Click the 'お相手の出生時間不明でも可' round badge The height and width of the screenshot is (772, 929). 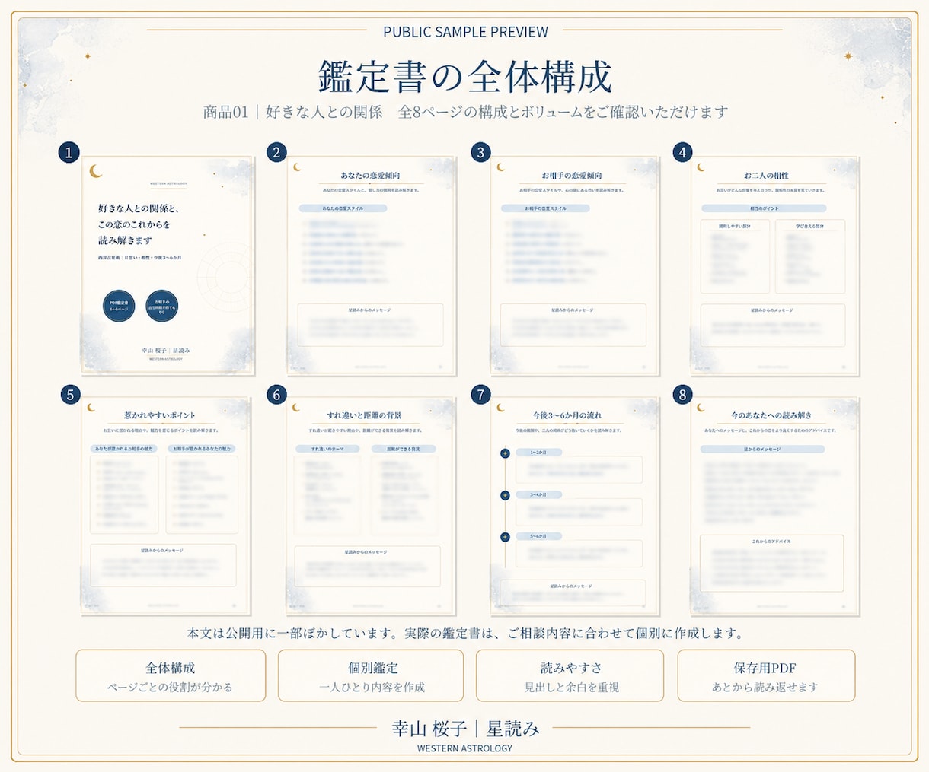click(161, 306)
